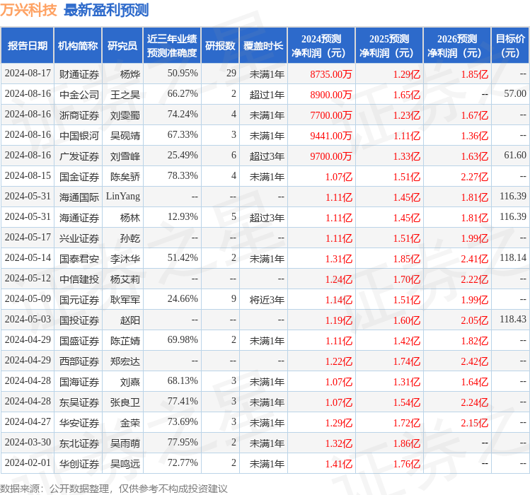The height and width of the screenshot is (495, 530).
Task: Click the 2025预测净利润 column header
Action: click(x=389, y=46)
